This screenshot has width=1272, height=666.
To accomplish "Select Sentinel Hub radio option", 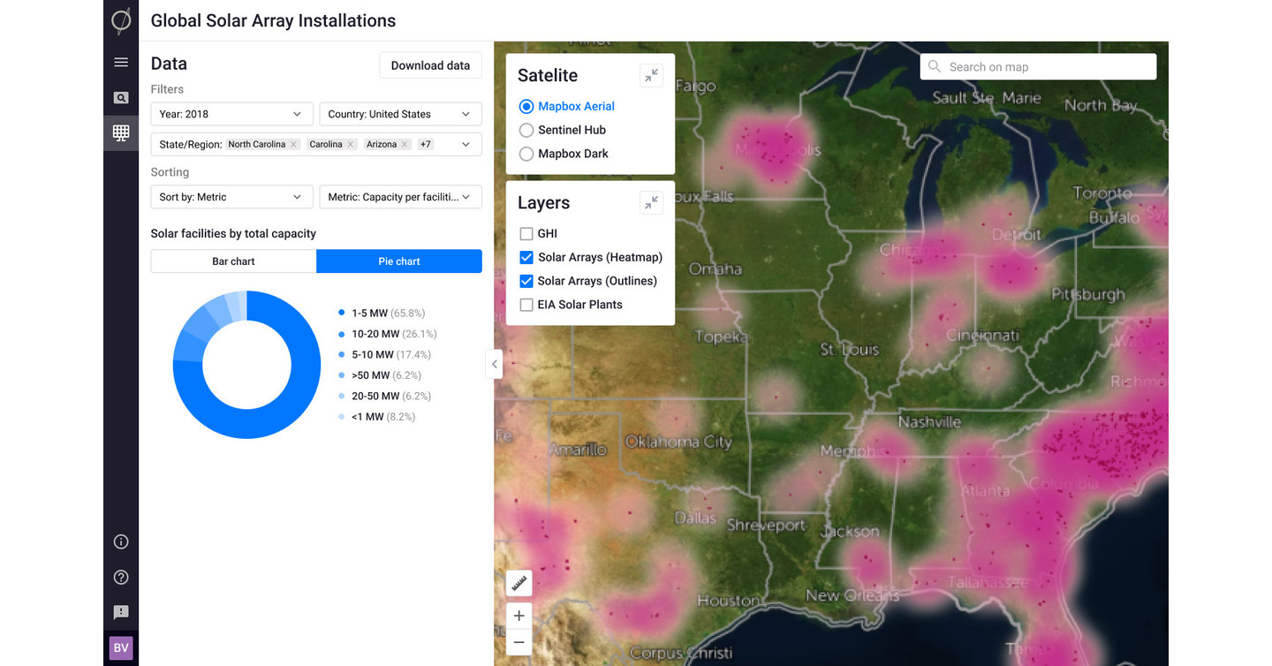I will point(526,130).
